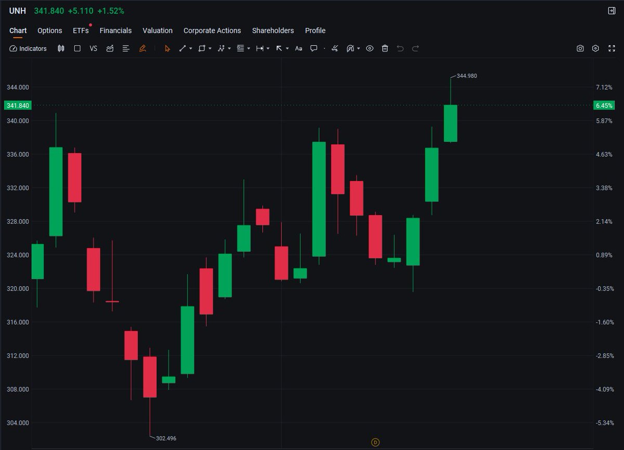Viewport: 624px width, 450px height.
Task: Open chart settings via the gear icon
Action: point(595,48)
